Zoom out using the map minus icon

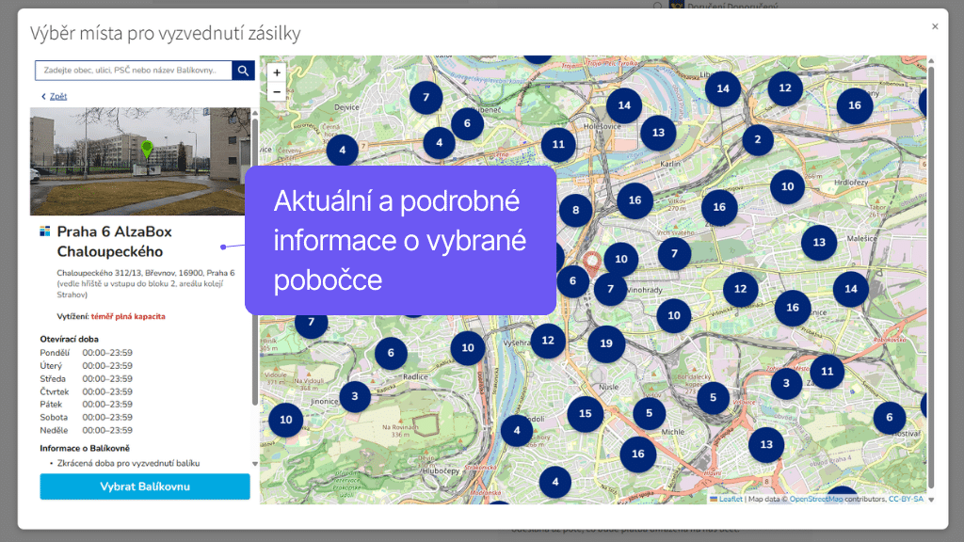tap(277, 91)
